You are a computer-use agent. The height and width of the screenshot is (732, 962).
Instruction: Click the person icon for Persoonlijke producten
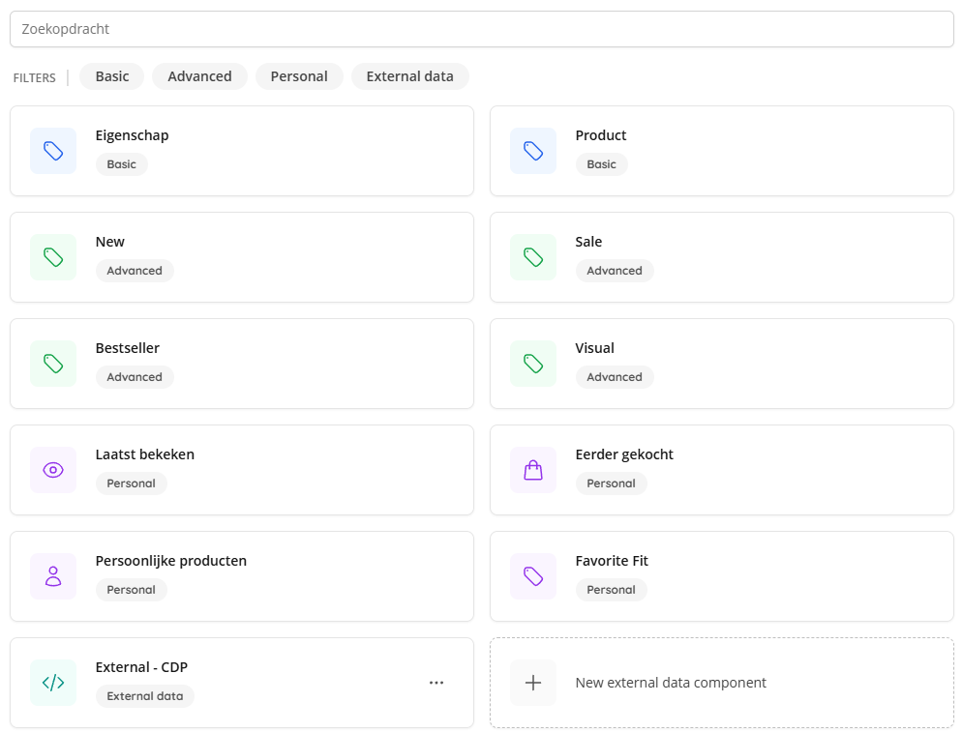[x=53, y=576]
